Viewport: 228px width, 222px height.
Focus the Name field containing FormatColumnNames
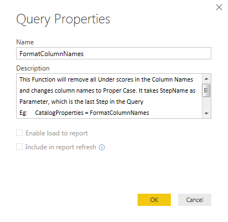coord(114,53)
